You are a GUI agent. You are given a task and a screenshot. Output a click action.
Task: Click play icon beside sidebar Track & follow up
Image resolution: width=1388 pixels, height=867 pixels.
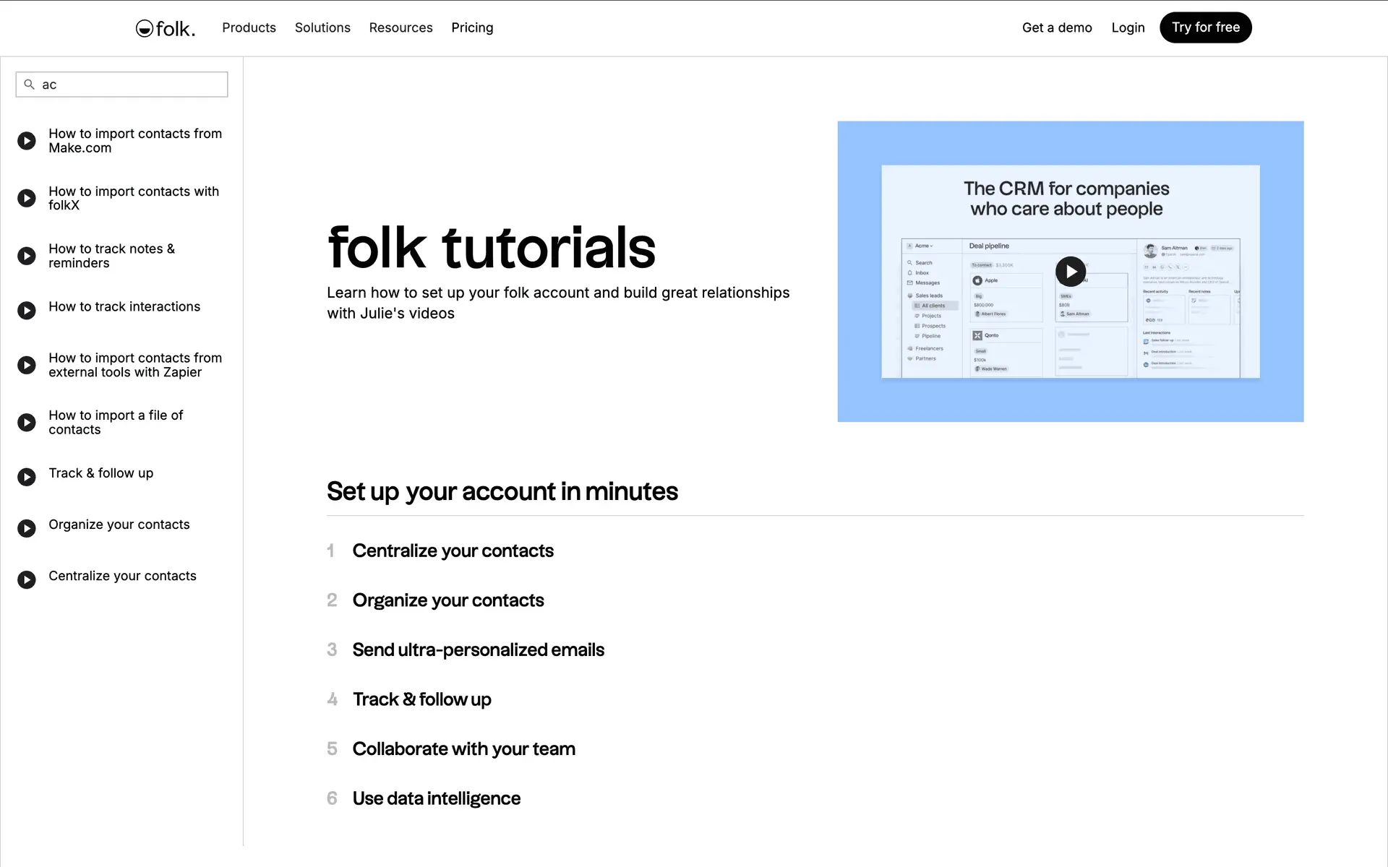[27, 477]
